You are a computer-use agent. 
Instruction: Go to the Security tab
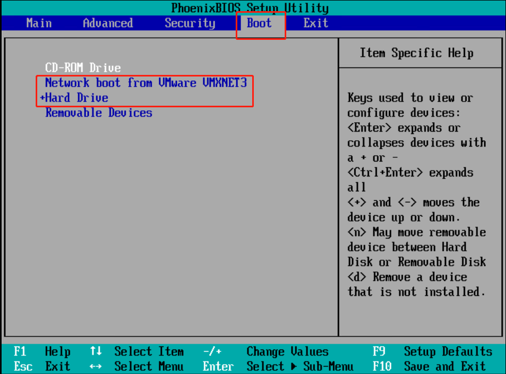(x=189, y=23)
